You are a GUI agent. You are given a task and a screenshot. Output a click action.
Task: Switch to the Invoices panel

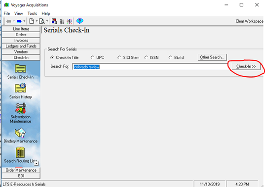click(x=21, y=41)
